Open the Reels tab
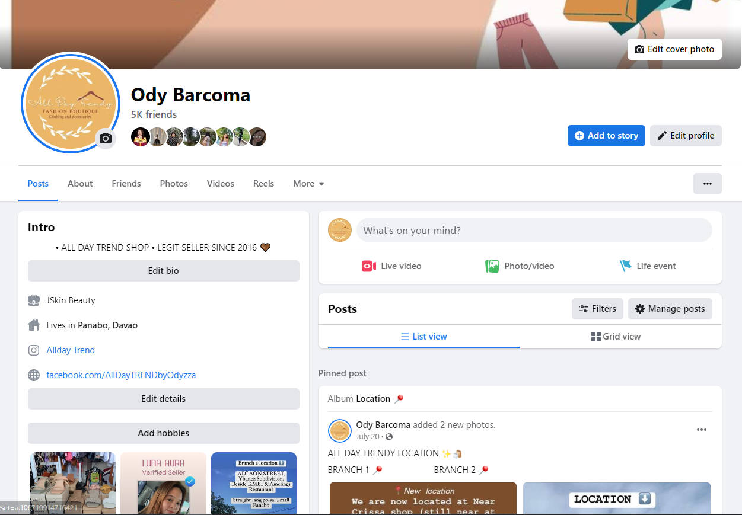Image resolution: width=742 pixels, height=515 pixels. (263, 184)
